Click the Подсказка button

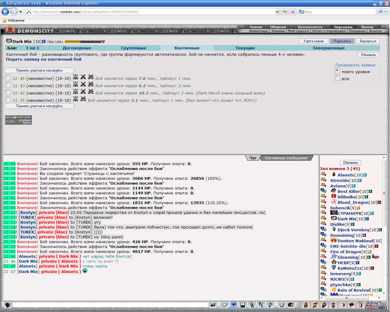click(342, 41)
